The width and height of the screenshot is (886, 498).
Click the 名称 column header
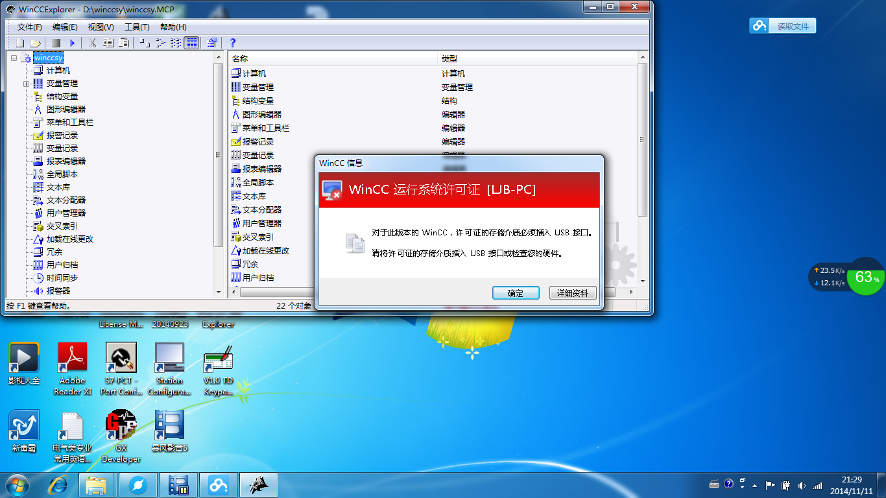[x=333, y=59]
